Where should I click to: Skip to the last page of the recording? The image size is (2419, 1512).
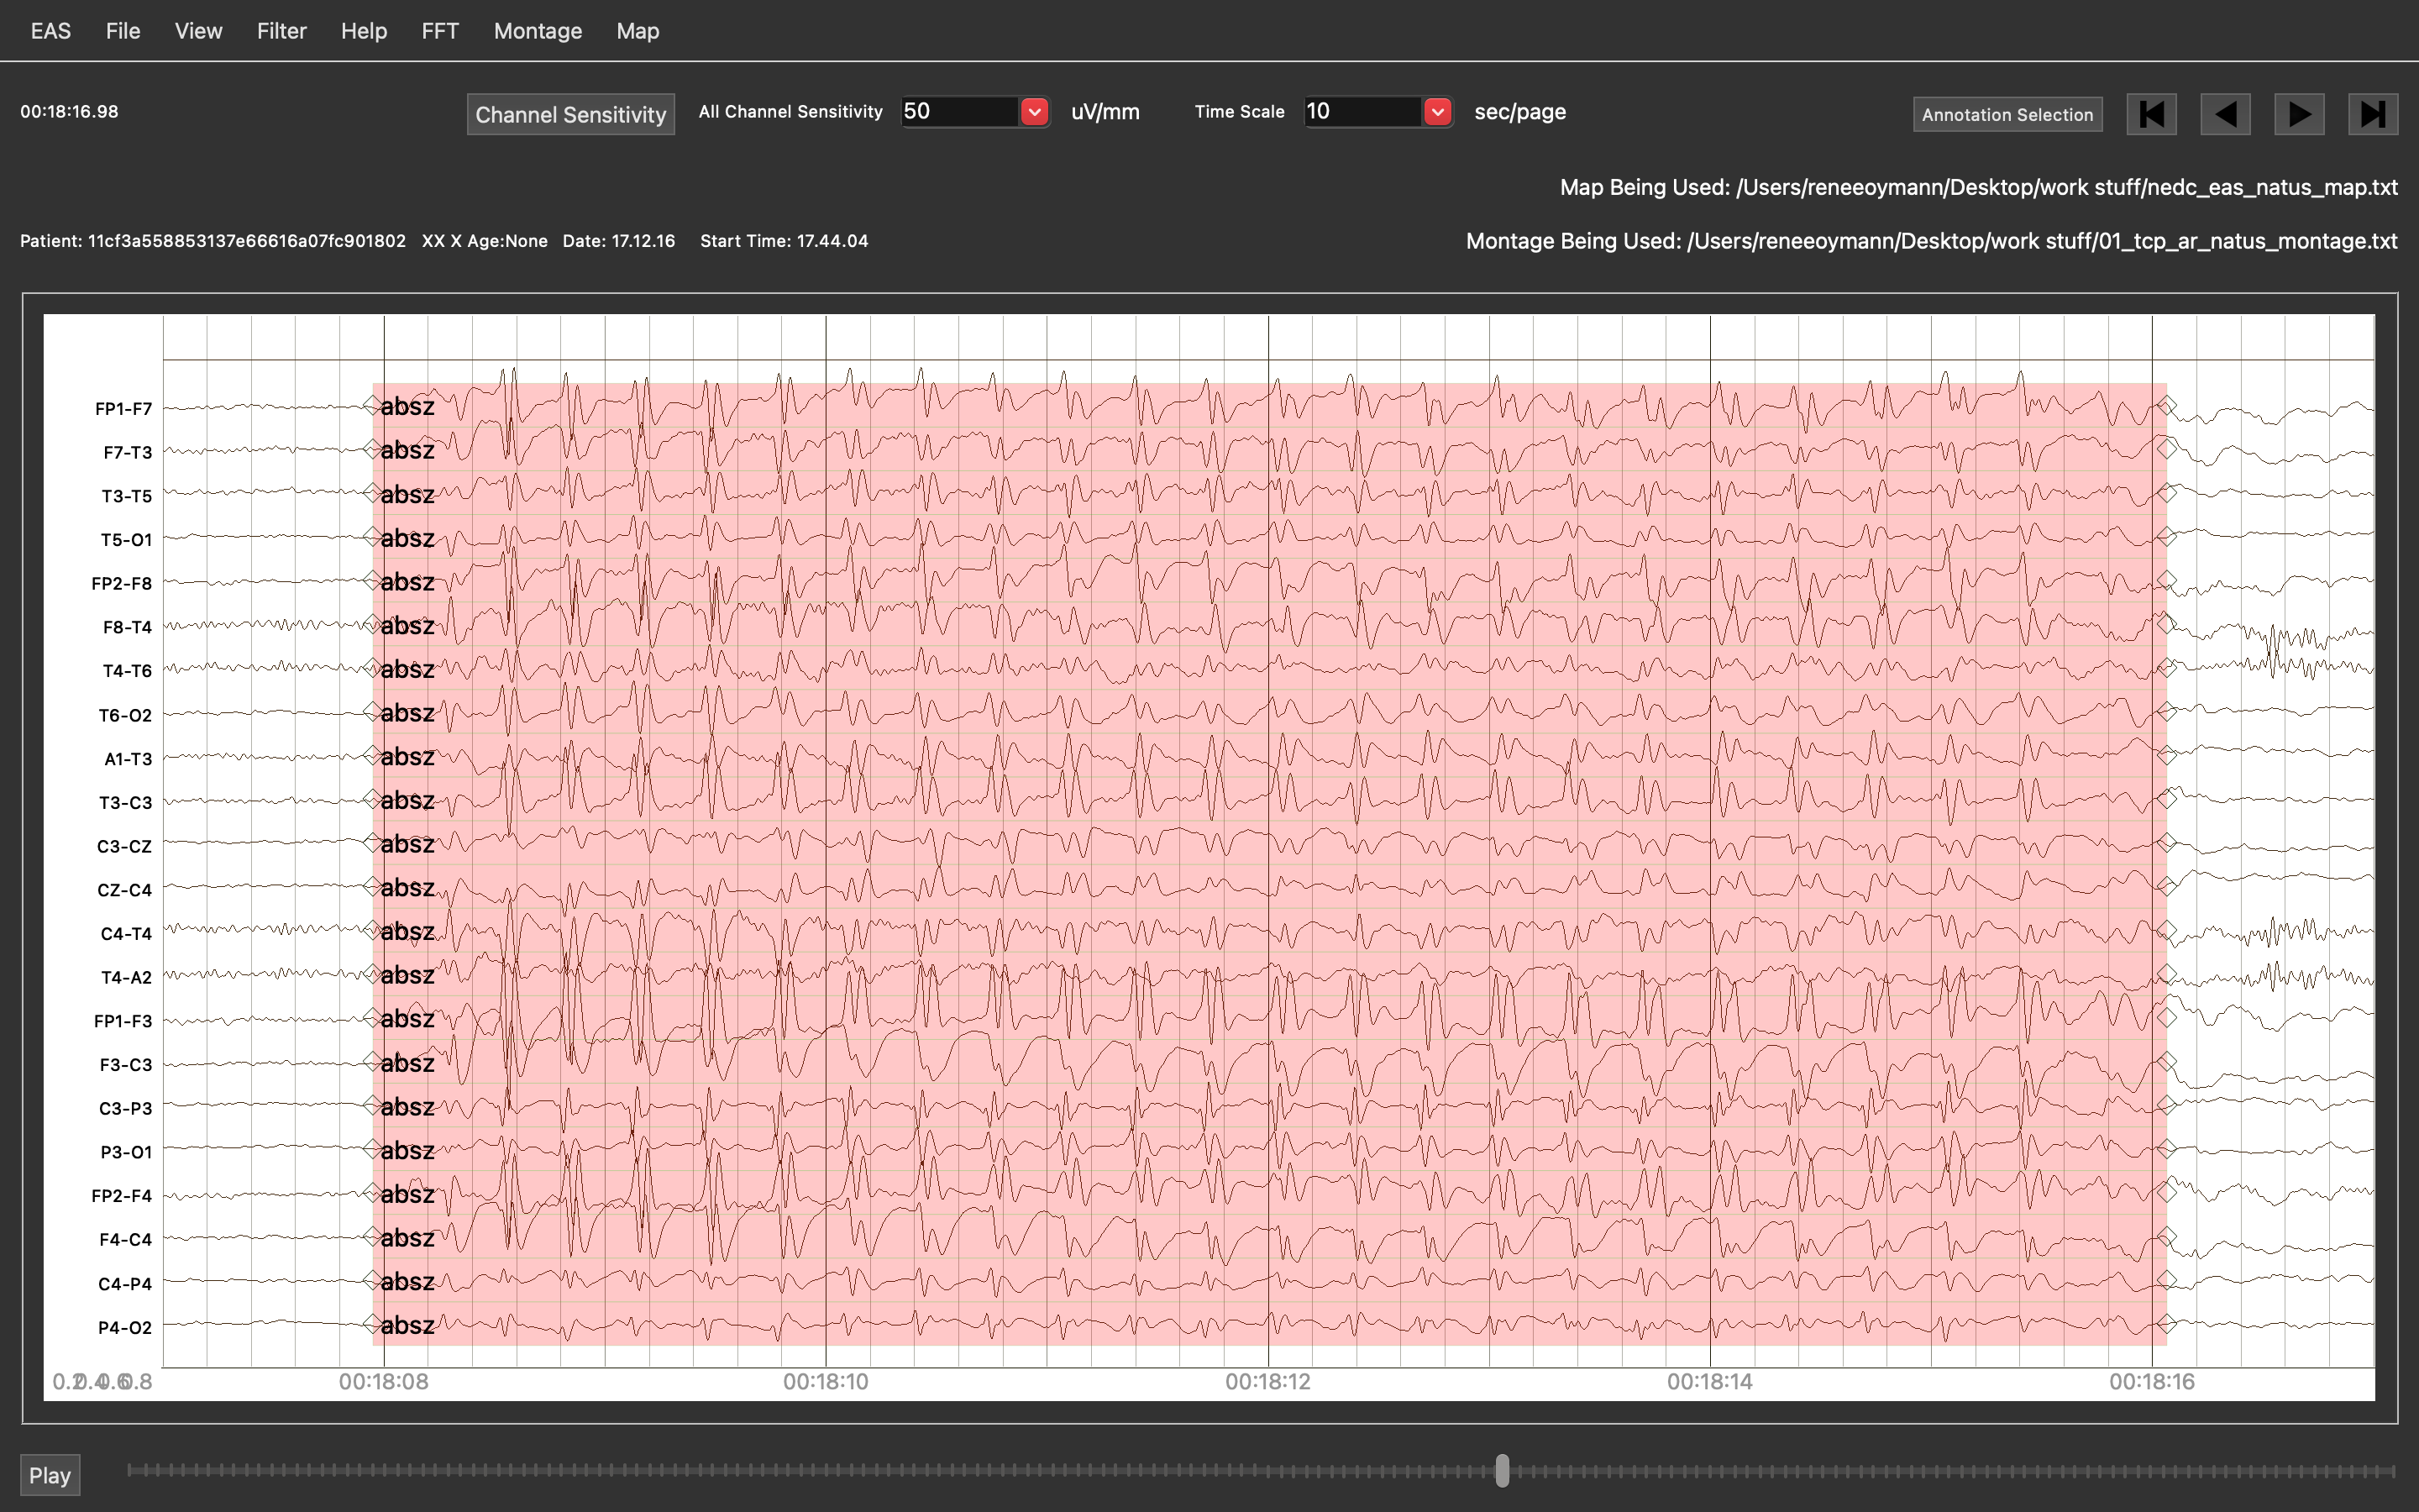(x=2372, y=114)
